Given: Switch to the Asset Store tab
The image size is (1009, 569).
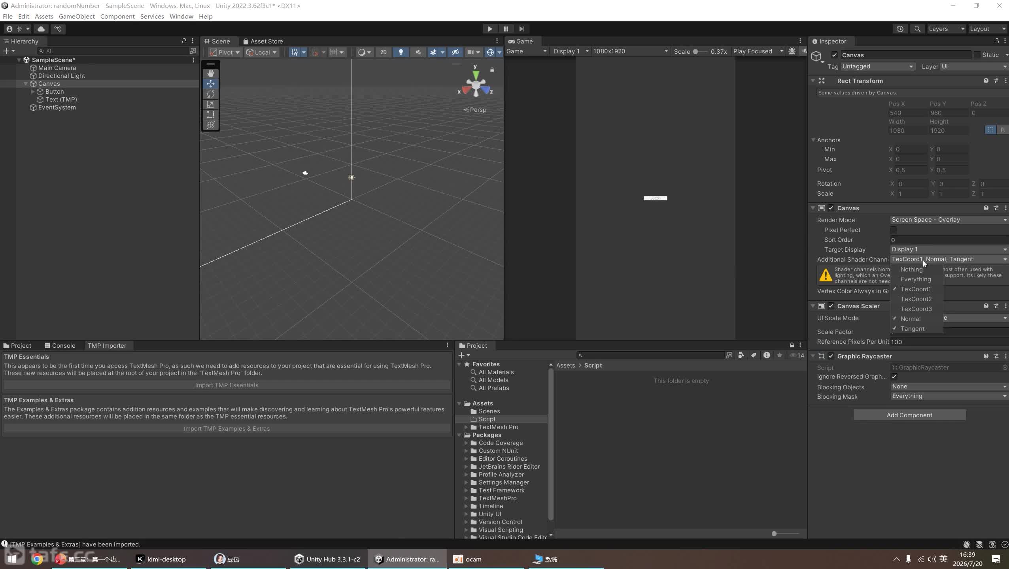Looking at the screenshot, I should click(x=263, y=41).
